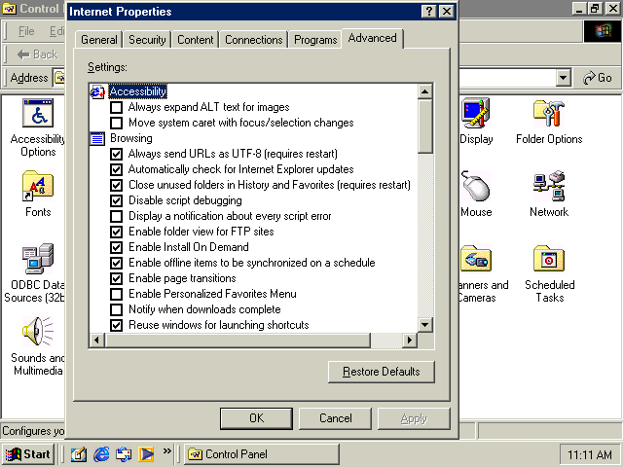Select the Advanced tab
The height and width of the screenshot is (467, 623).
[x=372, y=38]
